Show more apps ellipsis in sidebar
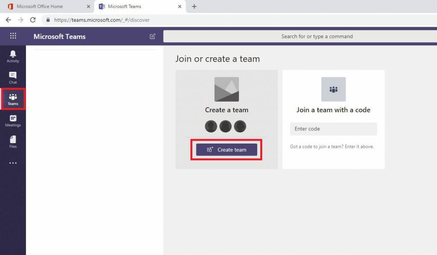The height and width of the screenshot is (255, 437). pyautogui.click(x=13, y=163)
